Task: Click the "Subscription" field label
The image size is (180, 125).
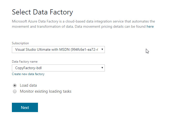Action: click(x=20, y=43)
